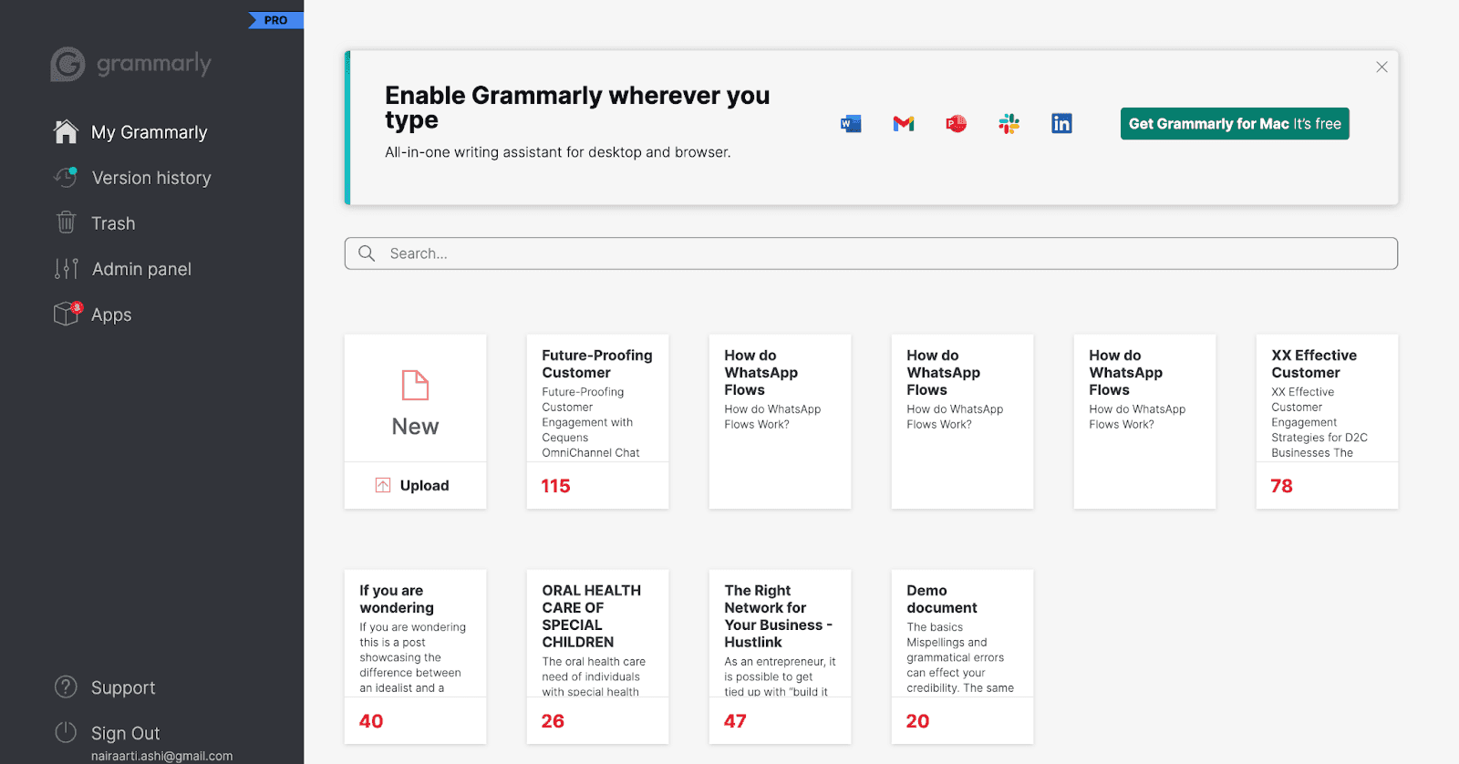Viewport: 1459px width, 764px height.
Task: Open the Admin panel
Action: [x=141, y=269]
